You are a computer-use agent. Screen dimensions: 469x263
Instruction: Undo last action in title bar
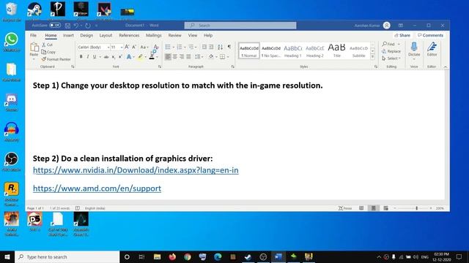click(x=76, y=26)
